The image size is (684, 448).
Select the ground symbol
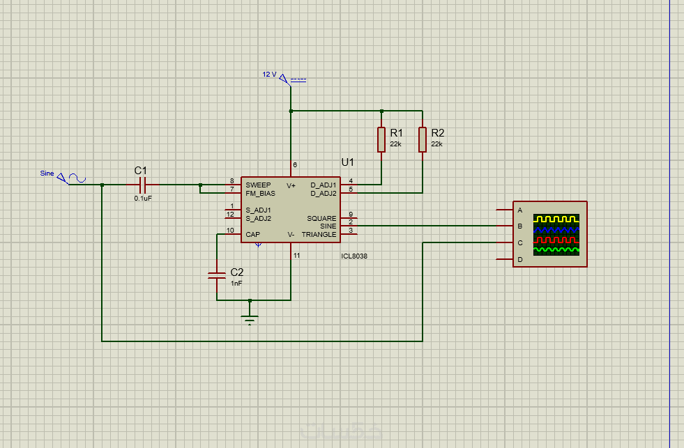(250, 320)
